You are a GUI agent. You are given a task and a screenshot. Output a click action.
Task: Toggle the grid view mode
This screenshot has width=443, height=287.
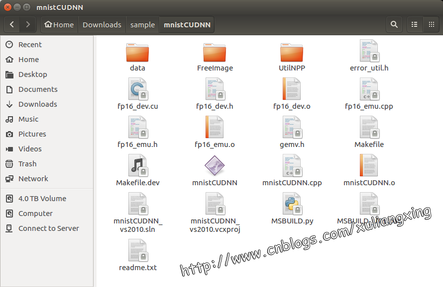coord(432,24)
